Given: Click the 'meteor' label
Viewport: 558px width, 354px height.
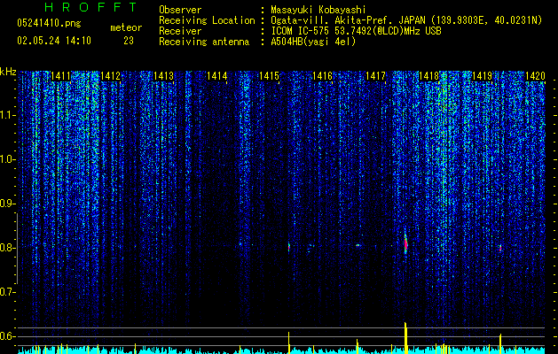Looking at the screenshot, I should point(126,27).
